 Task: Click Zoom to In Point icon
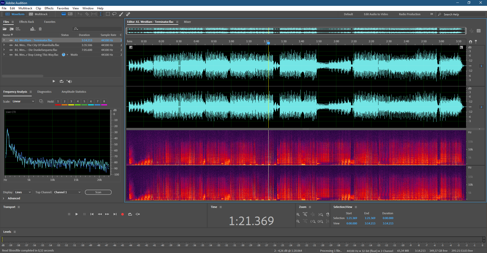(x=313, y=221)
